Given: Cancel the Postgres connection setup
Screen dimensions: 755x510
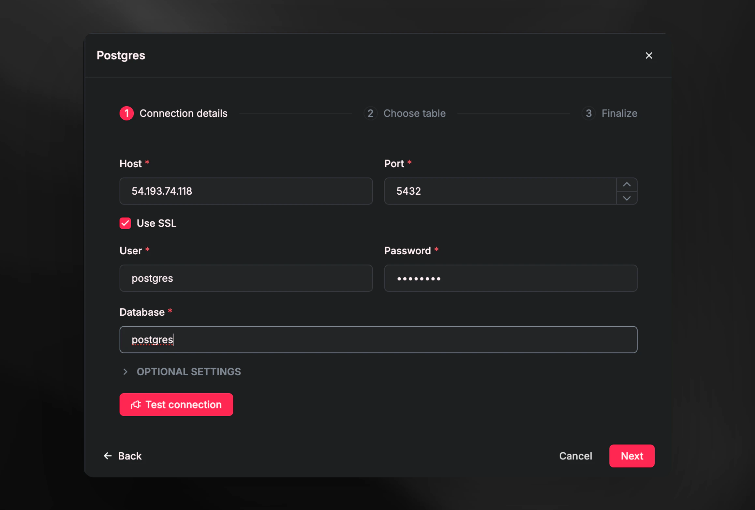Looking at the screenshot, I should pyautogui.click(x=575, y=456).
